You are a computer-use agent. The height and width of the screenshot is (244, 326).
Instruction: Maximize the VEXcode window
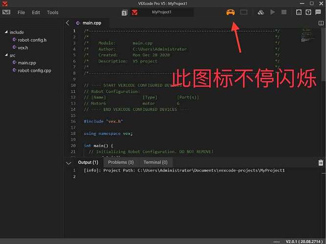point(312,3)
